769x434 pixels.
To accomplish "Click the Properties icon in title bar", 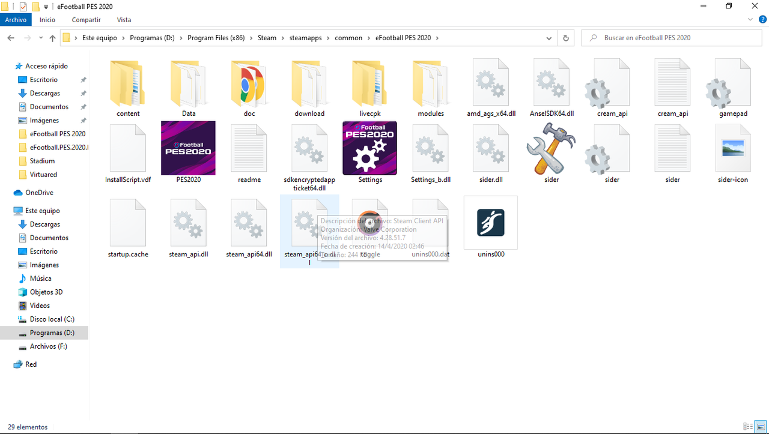I will pos(23,7).
